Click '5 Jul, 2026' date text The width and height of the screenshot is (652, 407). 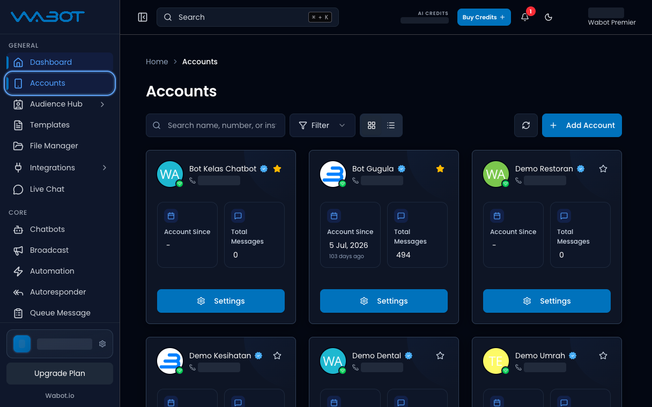349,245
